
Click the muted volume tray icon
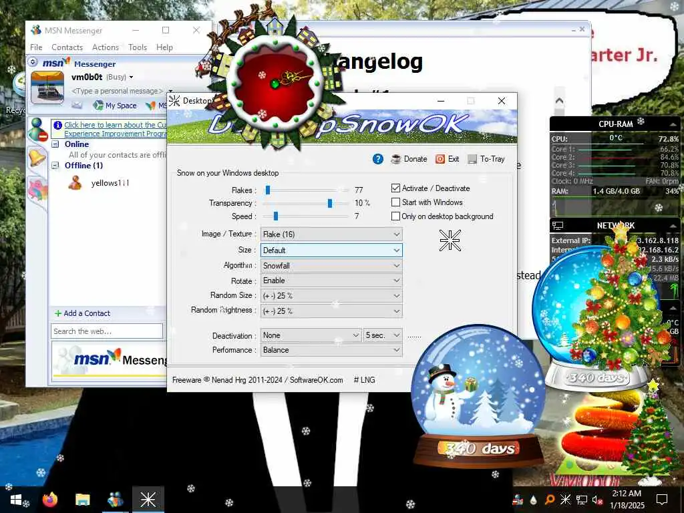click(x=597, y=500)
